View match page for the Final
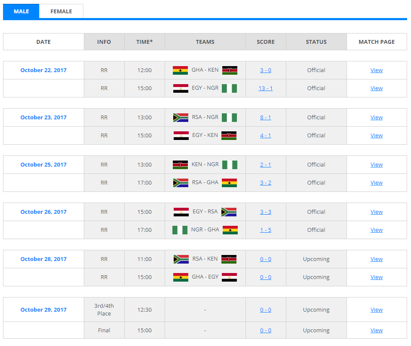 click(x=377, y=331)
